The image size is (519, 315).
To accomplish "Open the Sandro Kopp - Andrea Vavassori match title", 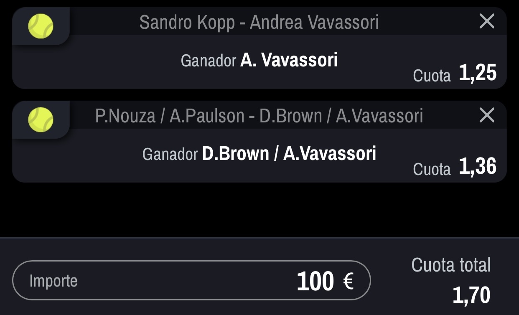I will coord(259,22).
